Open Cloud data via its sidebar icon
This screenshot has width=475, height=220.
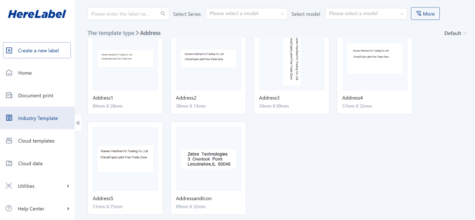coord(9,163)
